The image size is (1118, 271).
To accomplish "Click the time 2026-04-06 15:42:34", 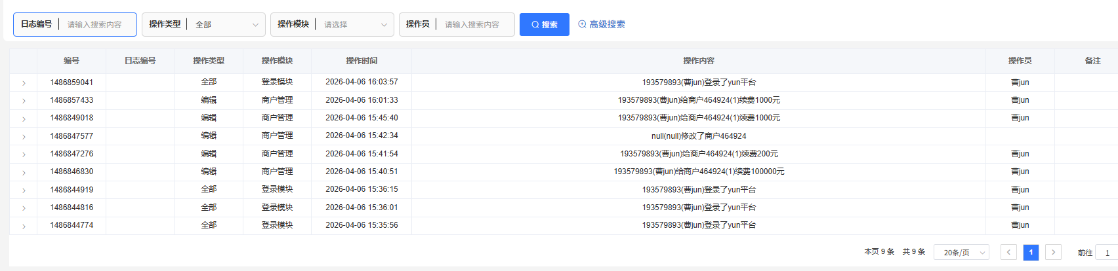I will 362,136.
